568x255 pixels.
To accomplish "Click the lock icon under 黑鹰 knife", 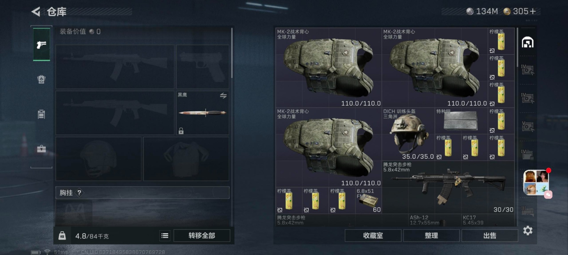I will 181,131.
